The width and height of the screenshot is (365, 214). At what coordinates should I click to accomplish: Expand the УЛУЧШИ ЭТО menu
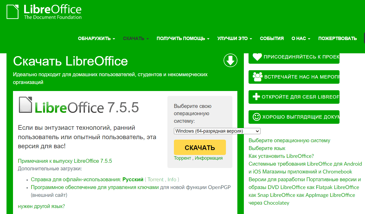click(x=234, y=38)
